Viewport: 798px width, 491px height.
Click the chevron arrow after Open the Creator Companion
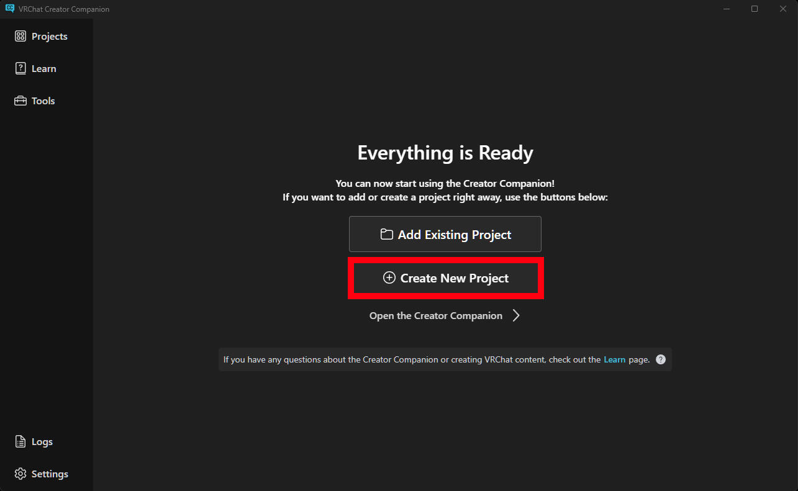tap(516, 316)
